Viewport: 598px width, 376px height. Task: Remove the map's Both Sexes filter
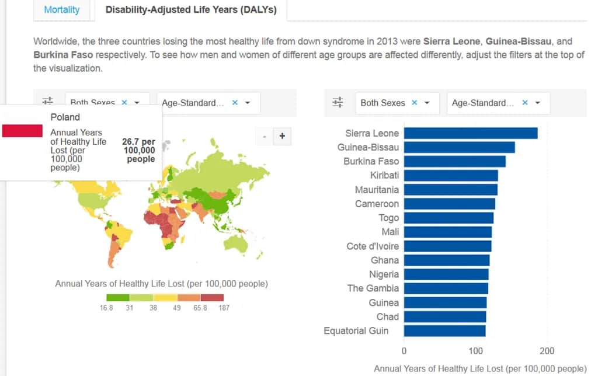click(x=124, y=102)
